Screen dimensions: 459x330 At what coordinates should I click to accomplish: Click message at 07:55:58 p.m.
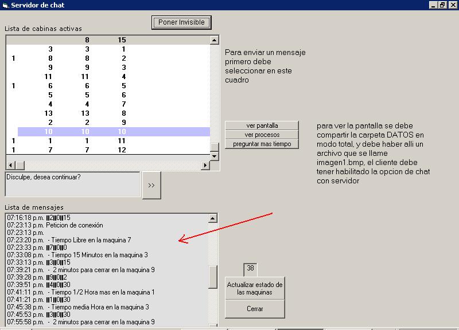(x=81, y=322)
